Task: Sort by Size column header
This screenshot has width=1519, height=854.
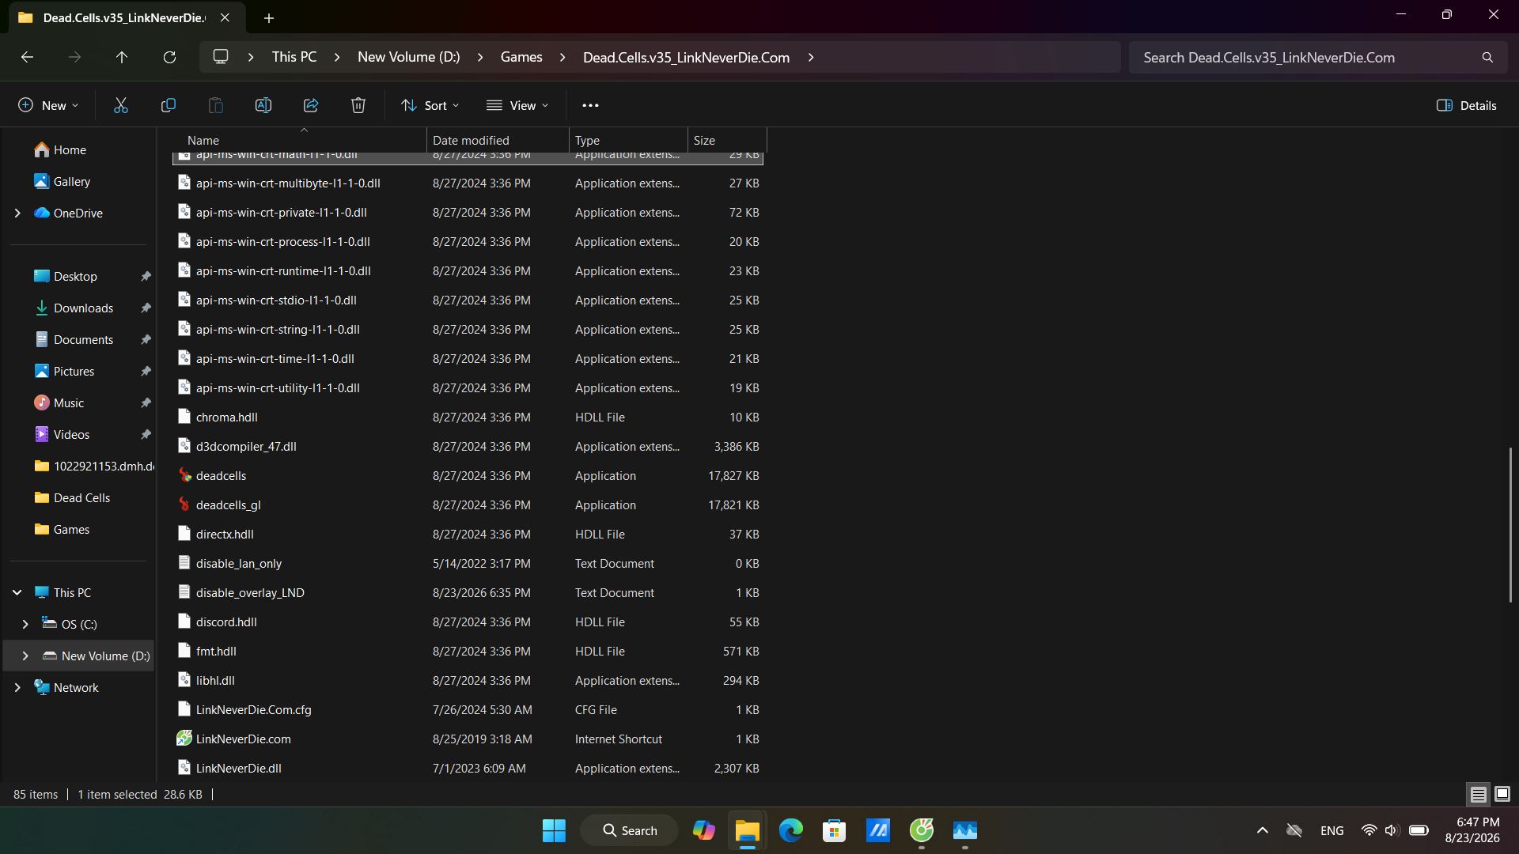Action: click(727, 140)
